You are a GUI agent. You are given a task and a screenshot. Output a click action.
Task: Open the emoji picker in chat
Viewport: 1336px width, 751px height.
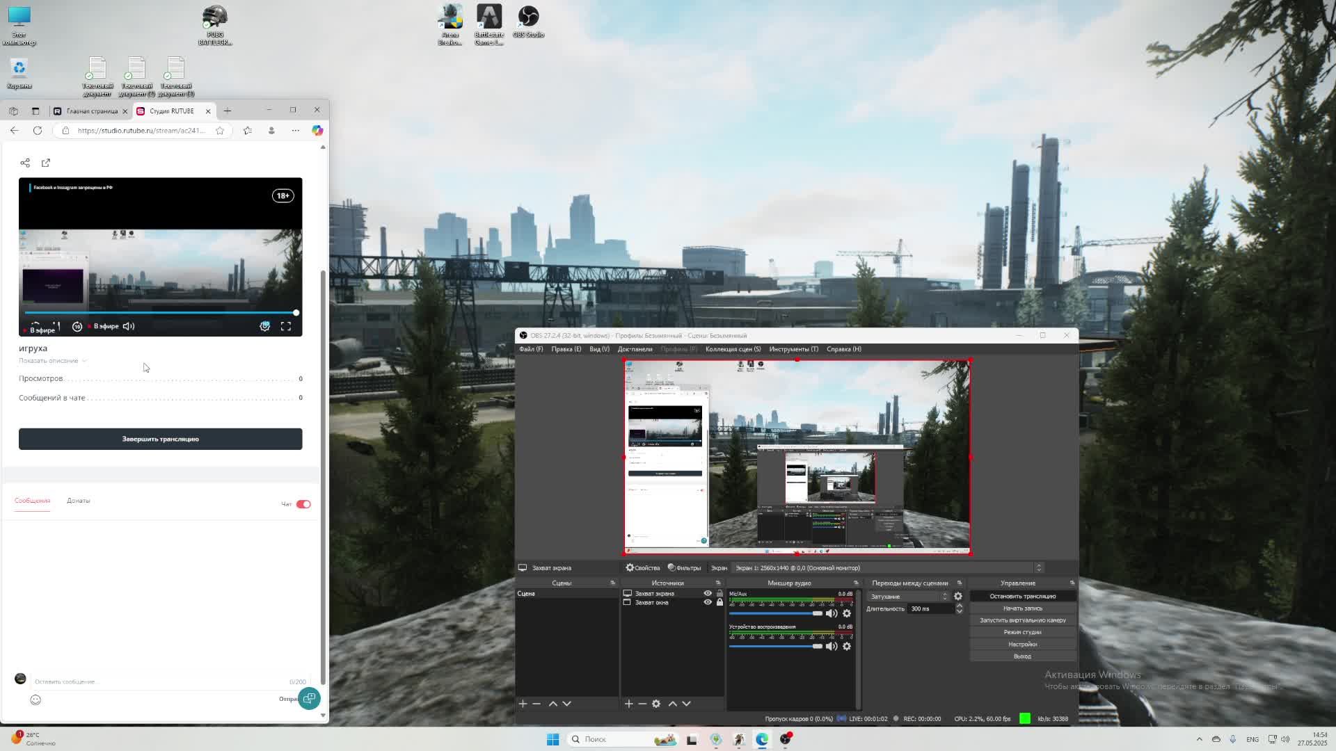(35, 700)
